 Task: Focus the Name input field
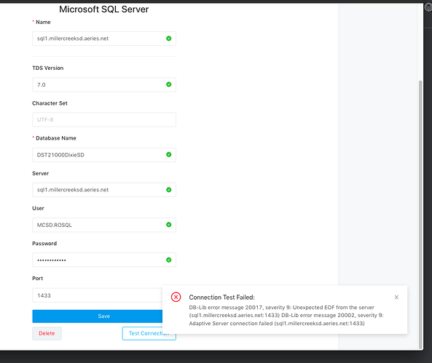[104, 39]
